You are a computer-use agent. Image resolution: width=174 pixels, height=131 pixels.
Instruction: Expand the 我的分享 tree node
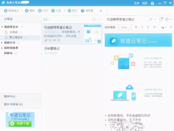coord(2,43)
